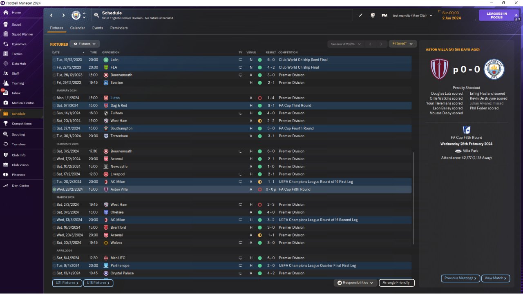Tick the selector for Sat 6/4/2024 Man UFC
This screenshot has width=523, height=294.
tap(54, 258)
